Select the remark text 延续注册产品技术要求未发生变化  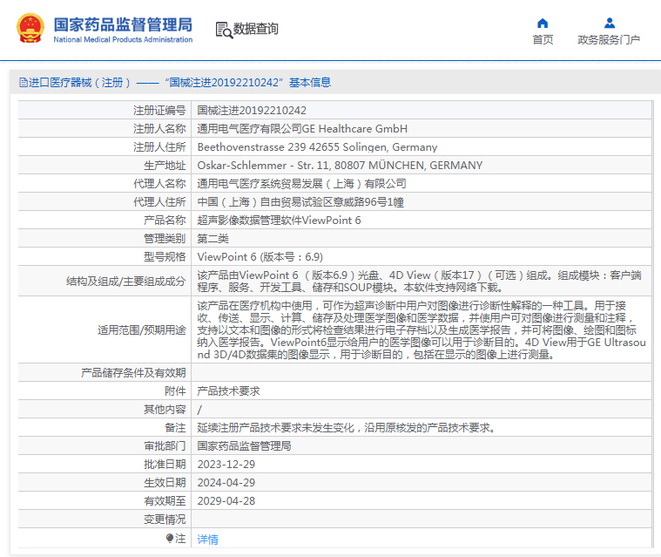click(x=347, y=428)
